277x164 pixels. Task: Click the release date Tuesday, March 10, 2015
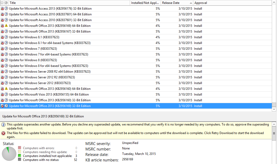pos(139,154)
